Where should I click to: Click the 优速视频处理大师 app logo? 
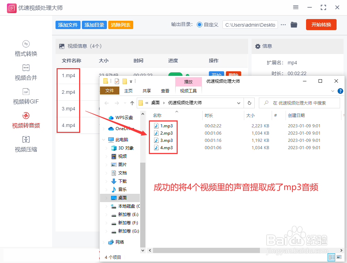click(x=11, y=8)
